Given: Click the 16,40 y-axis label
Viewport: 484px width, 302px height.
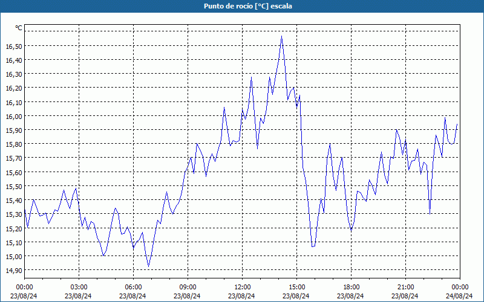Looking at the screenshot, I should point(14,60).
